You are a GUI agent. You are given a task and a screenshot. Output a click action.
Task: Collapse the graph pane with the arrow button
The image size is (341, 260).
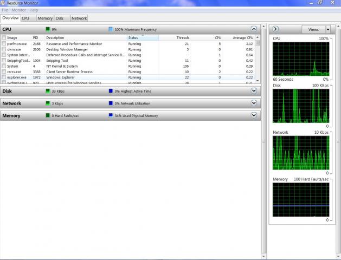click(275, 29)
